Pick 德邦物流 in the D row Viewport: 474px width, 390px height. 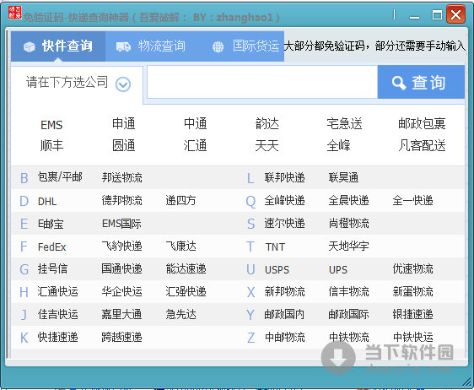click(x=121, y=200)
